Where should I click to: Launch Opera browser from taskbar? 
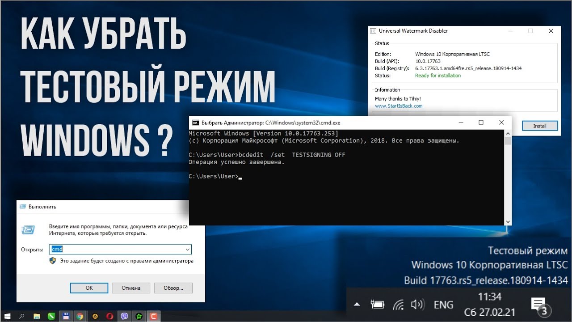pos(109,316)
